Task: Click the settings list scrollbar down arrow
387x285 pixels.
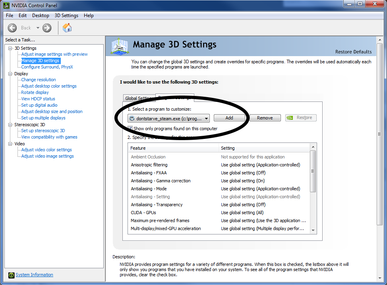Action: [x=313, y=230]
